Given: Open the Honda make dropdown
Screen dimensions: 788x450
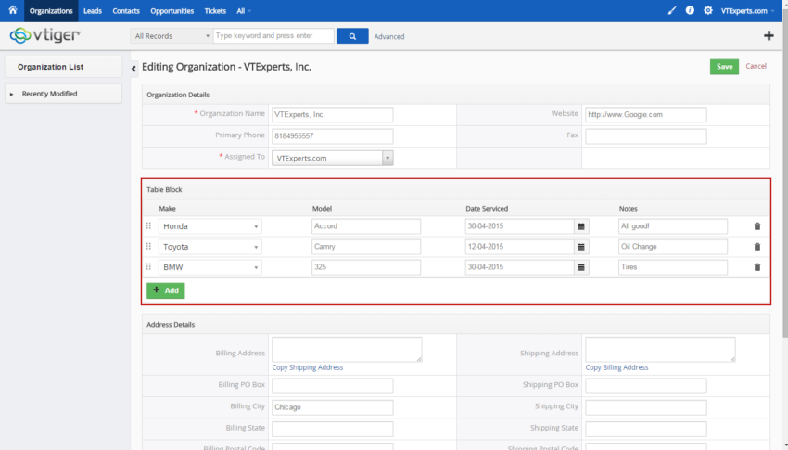Looking at the screenshot, I should click(210, 226).
